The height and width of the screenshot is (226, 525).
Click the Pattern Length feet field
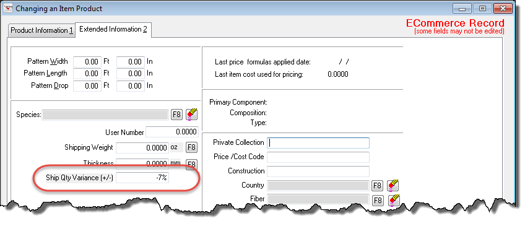pyautogui.click(x=87, y=74)
